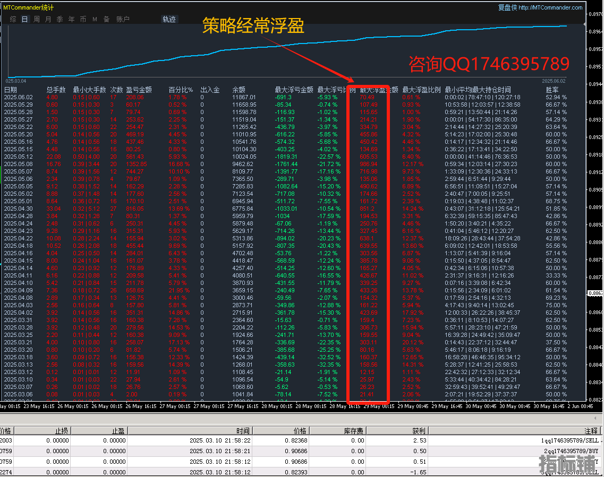Select the 日 daily statistics tab

pyautogui.click(x=24, y=19)
